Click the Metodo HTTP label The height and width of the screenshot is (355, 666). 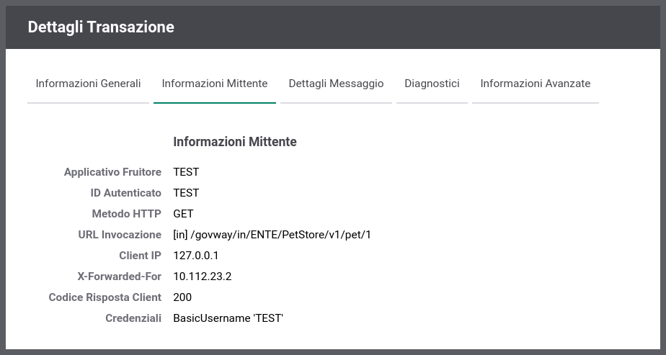coord(127,214)
